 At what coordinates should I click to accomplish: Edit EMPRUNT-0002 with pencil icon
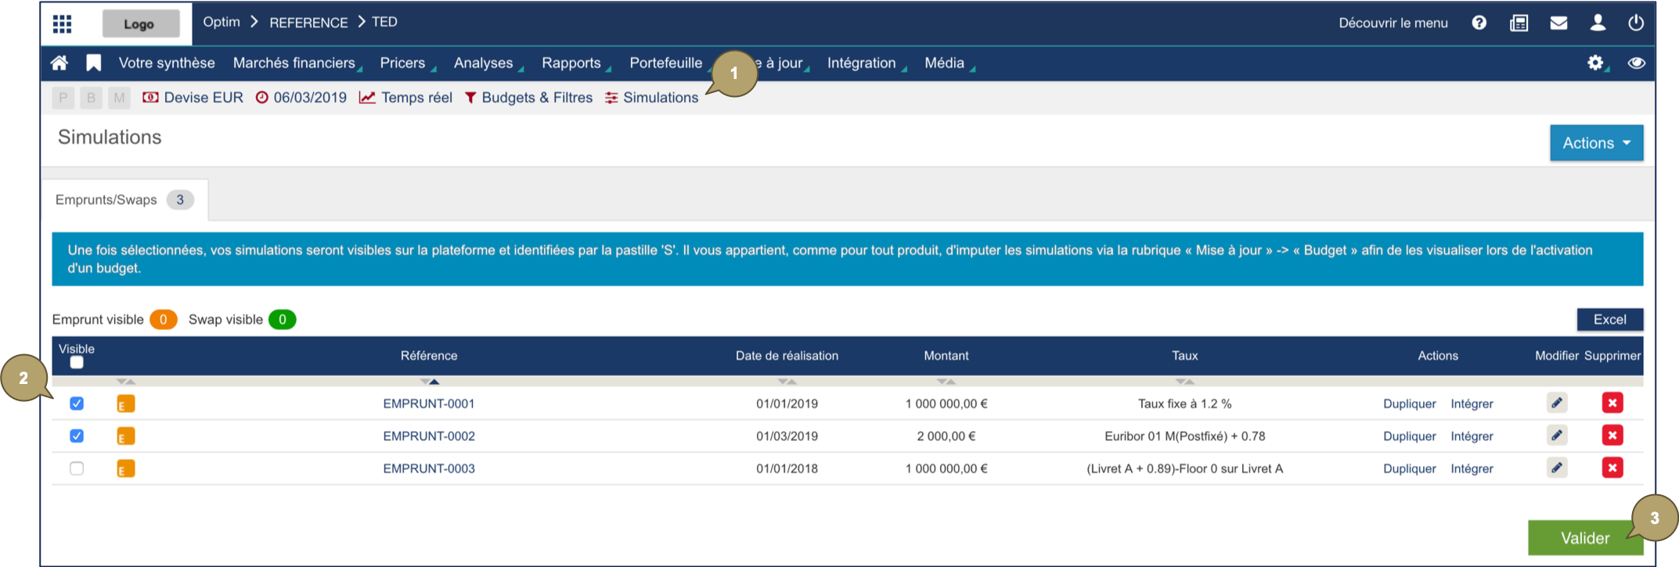tap(1557, 436)
